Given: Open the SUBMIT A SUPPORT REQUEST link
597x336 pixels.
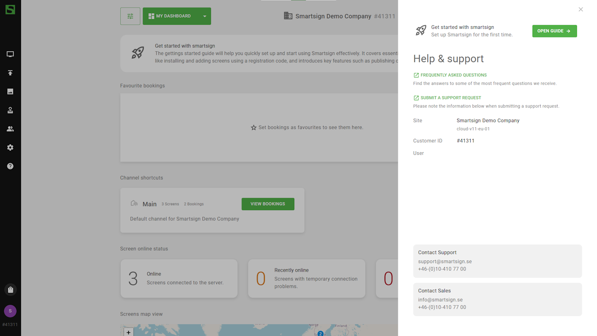Looking at the screenshot, I should click(451, 98).
